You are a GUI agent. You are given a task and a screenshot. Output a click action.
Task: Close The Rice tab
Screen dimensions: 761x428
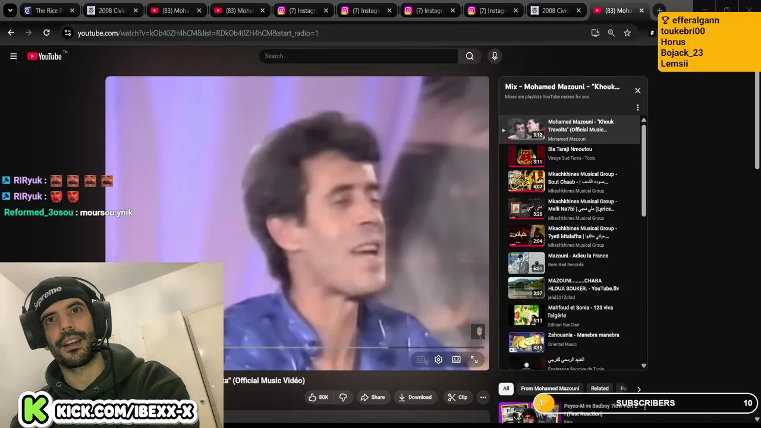[x=72, y=11]
